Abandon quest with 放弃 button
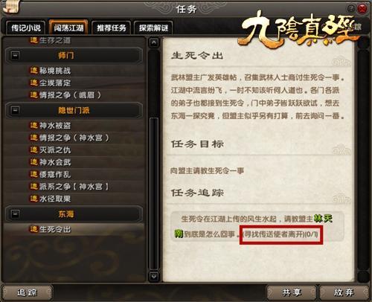372x302 pixels. pyautogui.click(x=344, y=292)
